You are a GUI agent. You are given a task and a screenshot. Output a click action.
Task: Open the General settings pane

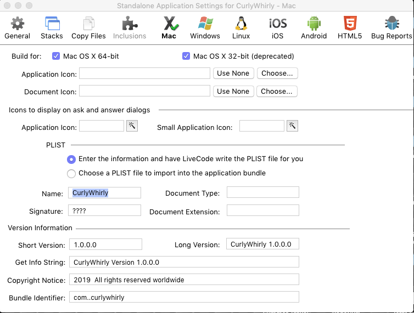pyautogui.click(x=17, y=27)
